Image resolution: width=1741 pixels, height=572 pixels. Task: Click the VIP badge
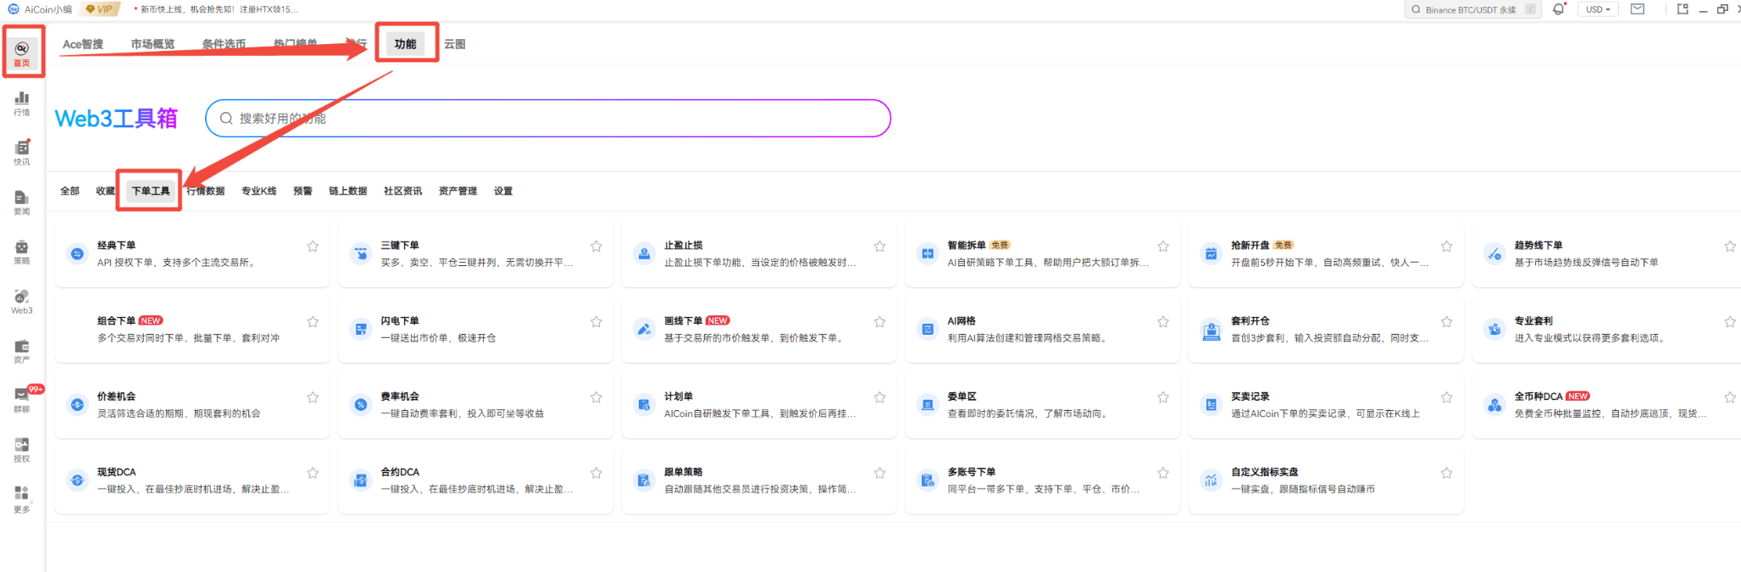[99, 9]
